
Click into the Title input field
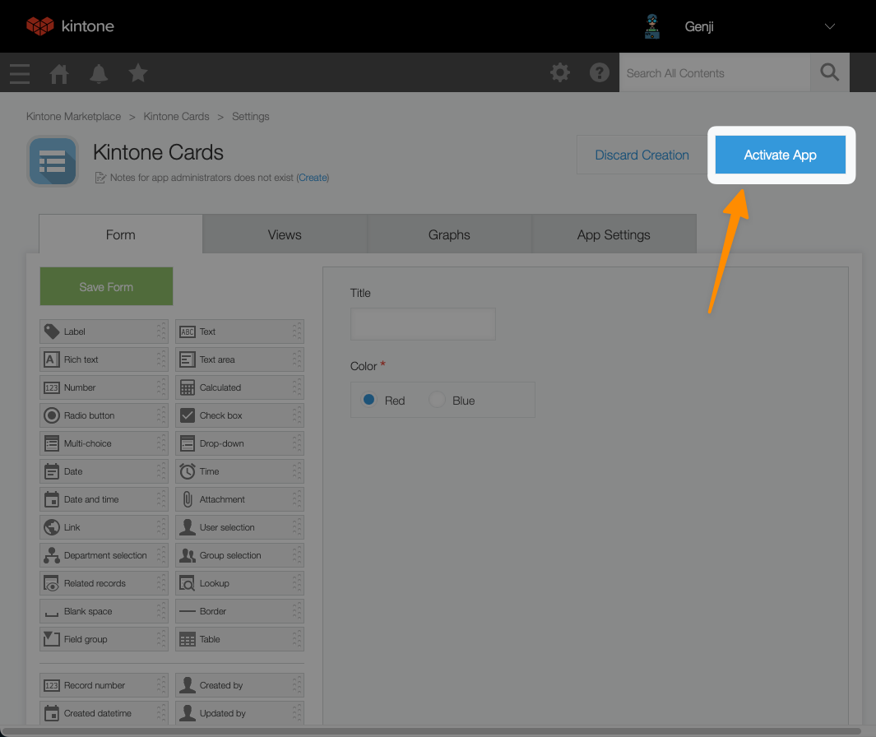tap(423, 324)
